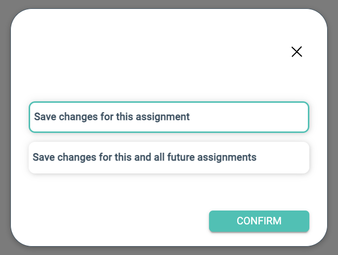The image size is (338, 255).
Task: Choose 'Save changes for this and all future assignments'
Action: coord(169,158)
